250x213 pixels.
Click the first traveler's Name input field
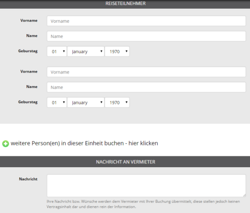coord(146,36)
